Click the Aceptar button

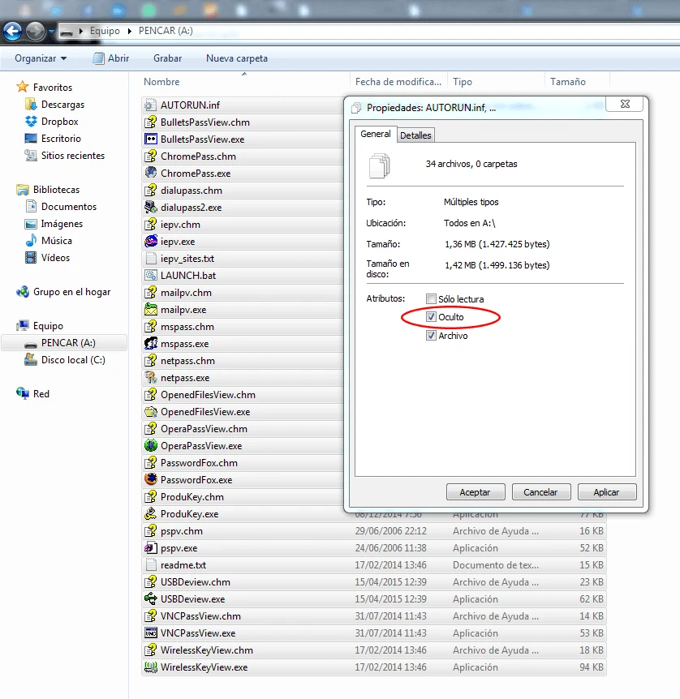tap(476, 492)
